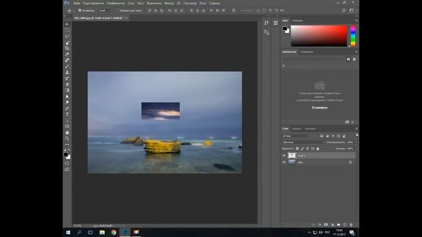422x237 pixels.
Task: Select the Zoom tool in the toolbox
Action: (67, 139)
